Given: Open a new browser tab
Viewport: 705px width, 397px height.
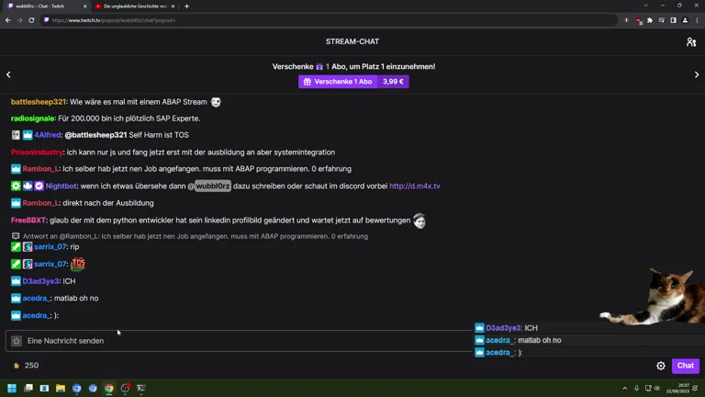Looking at the screenshot, I should [x=187, y=6].
